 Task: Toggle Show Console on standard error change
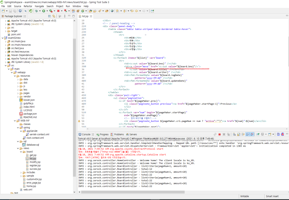point(252,134)
